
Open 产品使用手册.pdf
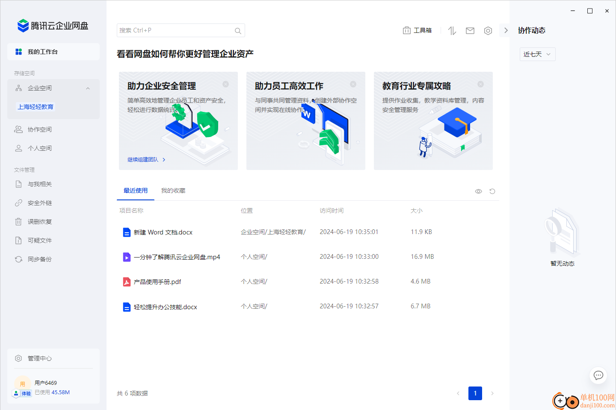point(157,282)
